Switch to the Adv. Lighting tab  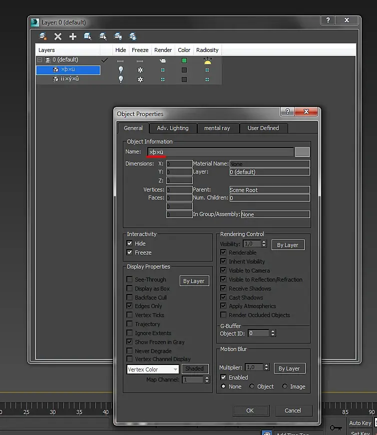point(172,128)
